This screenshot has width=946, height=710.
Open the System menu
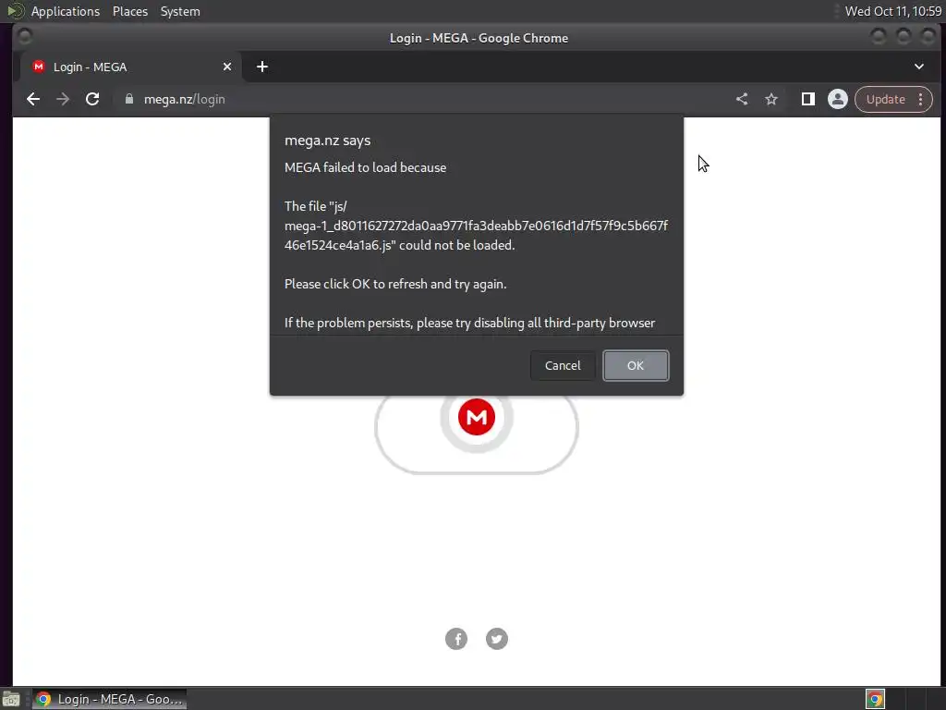click(x=180, y=11)
